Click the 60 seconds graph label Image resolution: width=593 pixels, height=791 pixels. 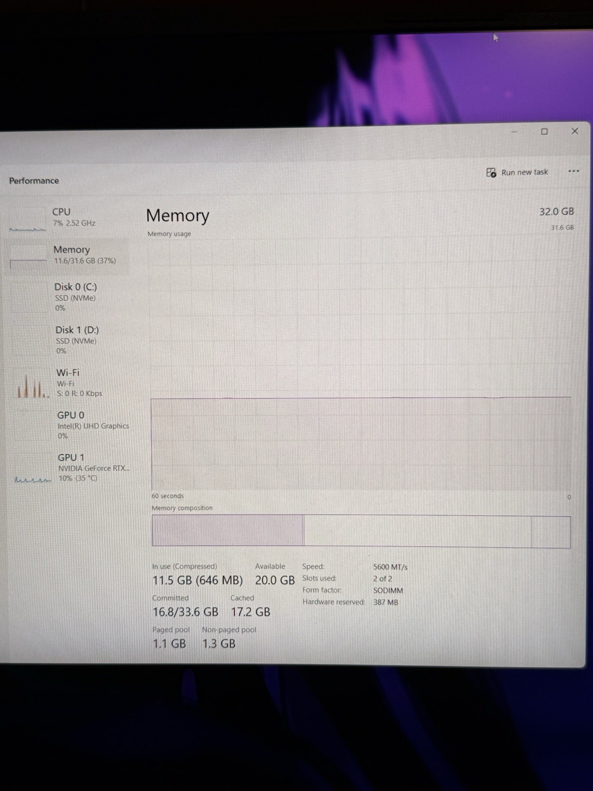168,496
